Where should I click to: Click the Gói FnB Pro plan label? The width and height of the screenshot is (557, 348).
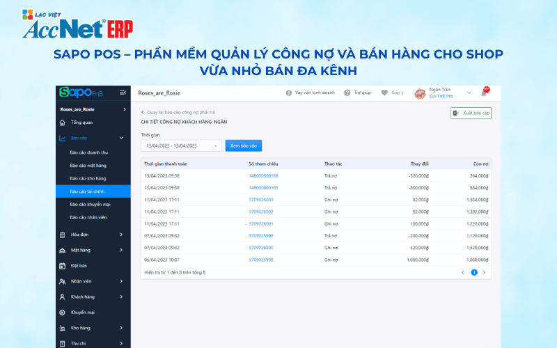[x=441, y=96]
